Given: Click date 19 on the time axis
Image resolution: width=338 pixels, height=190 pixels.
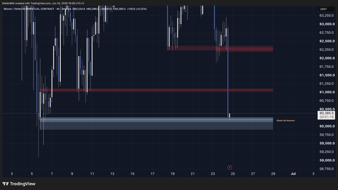Looking at the screenshot, I should tap(172, 174).
